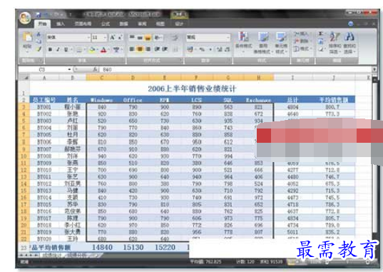Screen dimensions: 383x272
Task: Click the AutoSum sigma button
Action: click(321, 34)
